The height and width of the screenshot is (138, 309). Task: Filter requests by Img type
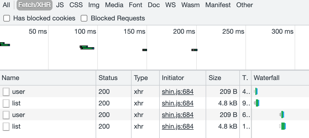(x=94, y=5)
